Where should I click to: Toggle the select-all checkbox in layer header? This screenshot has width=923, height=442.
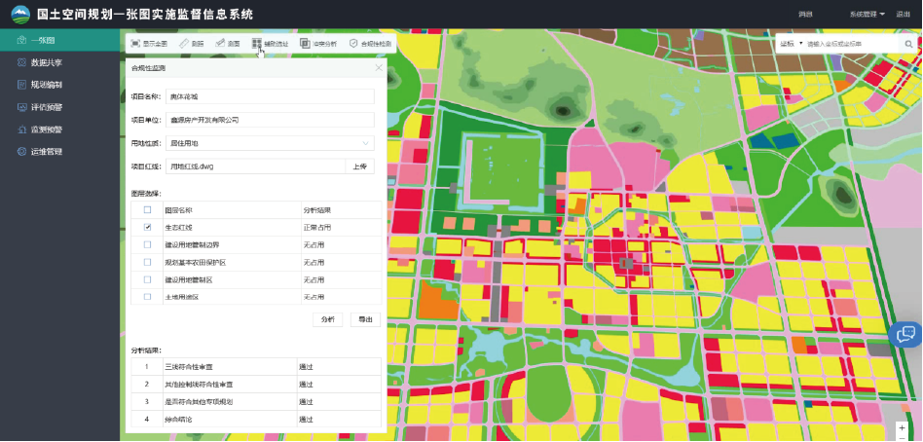click(x=147, y=209)
